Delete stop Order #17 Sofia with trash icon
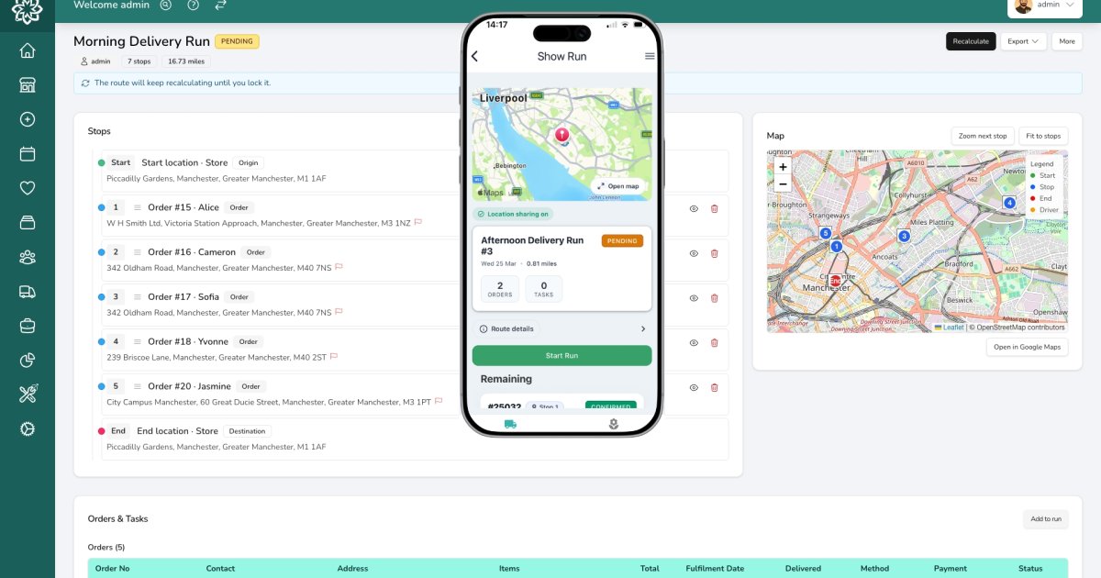Image resolution: width=1101 pixels, height=578 pixels. [715, 298]
